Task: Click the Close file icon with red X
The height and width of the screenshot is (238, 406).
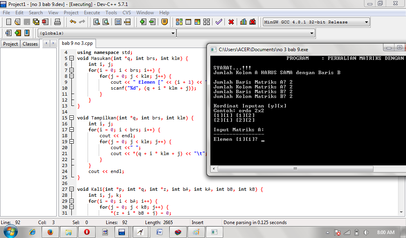Action: [45, 22]
